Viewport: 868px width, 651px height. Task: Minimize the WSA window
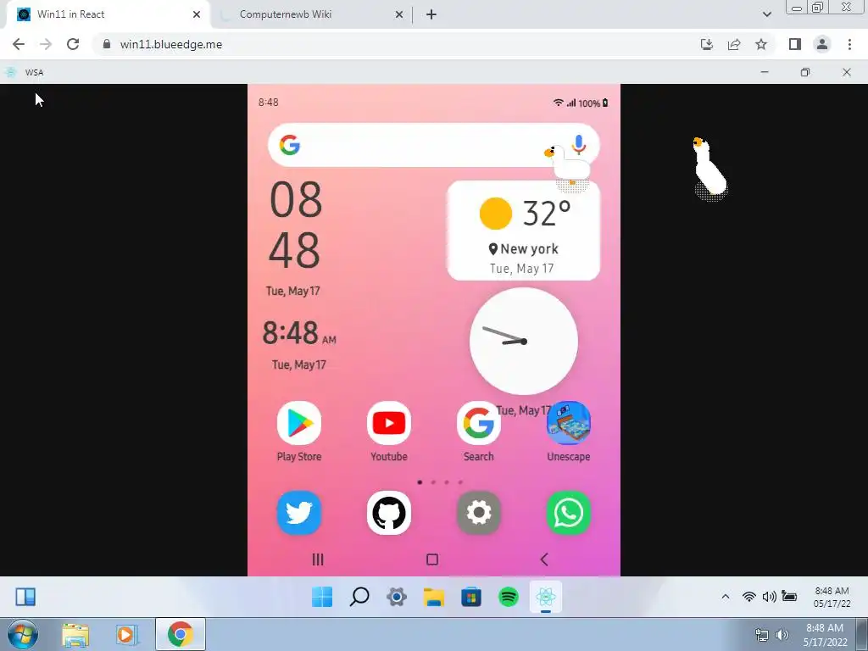click(x=765, y=72)
